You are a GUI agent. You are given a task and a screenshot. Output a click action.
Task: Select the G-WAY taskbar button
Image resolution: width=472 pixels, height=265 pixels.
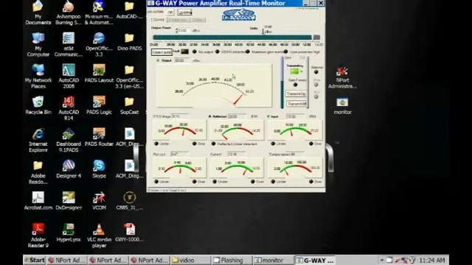point(315,260)
